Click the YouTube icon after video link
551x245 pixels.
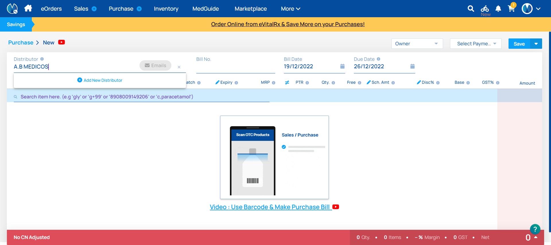coord(336,207)
